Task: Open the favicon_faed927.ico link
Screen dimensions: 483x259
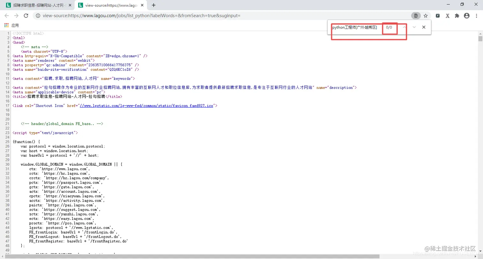Action: (146, 106)
